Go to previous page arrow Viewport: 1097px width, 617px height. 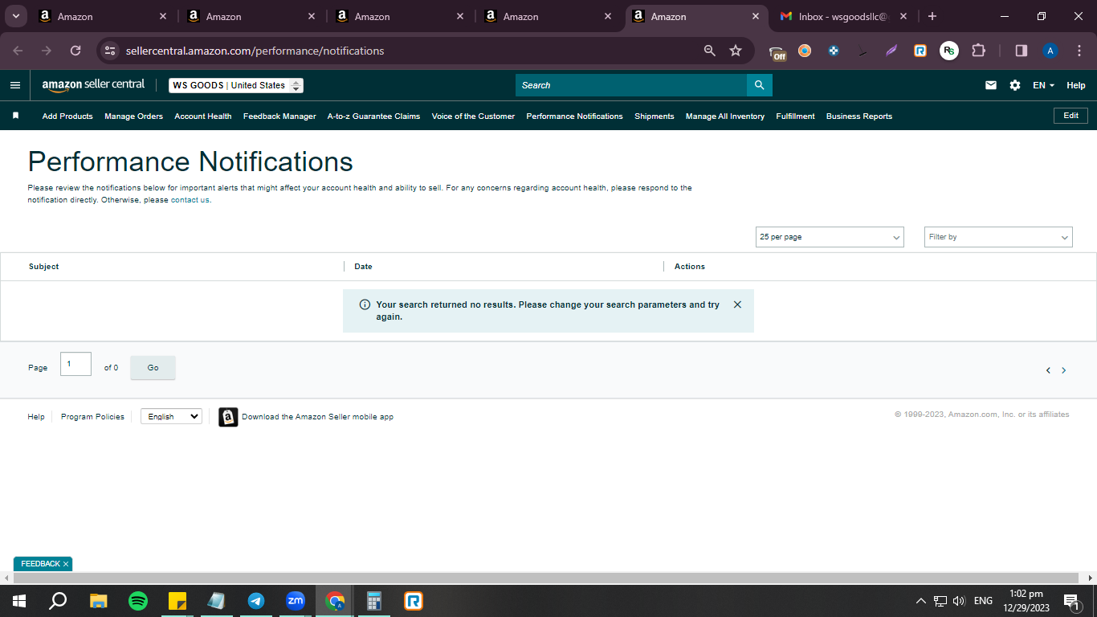1048,370
